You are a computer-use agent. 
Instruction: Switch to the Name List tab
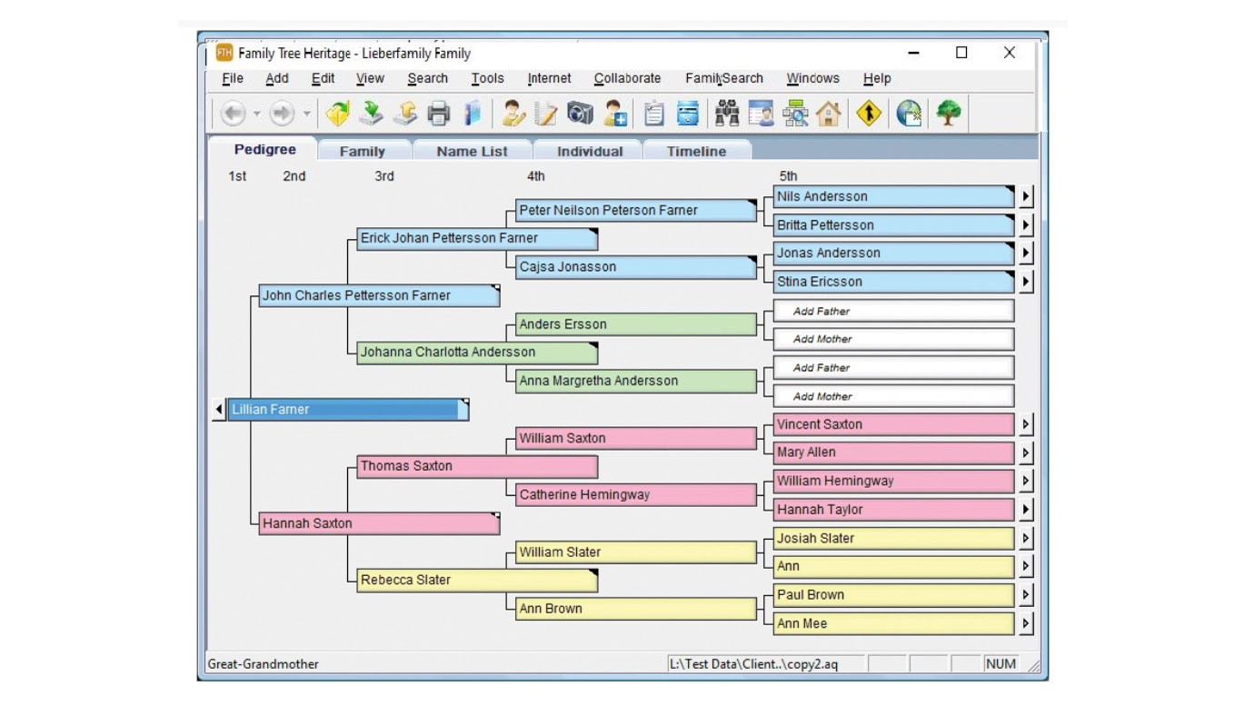tap(472, 151)
